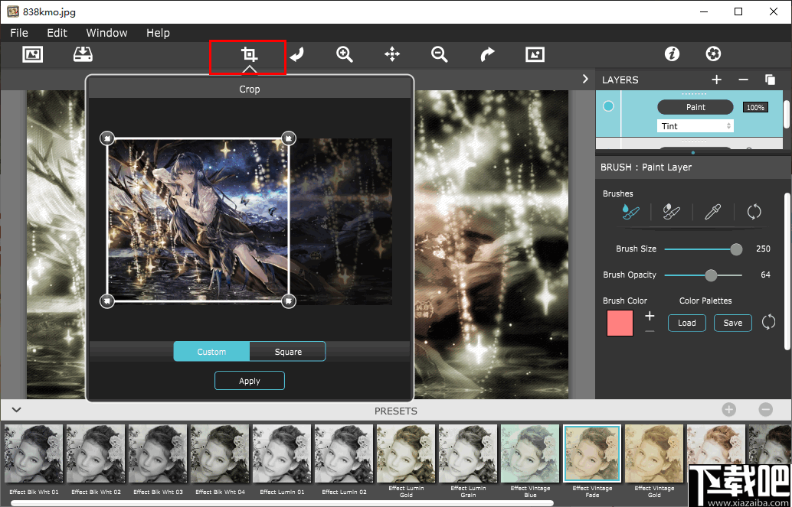Zoom in with the magnifier plus icon
The height and width of the screenshot is (507, 792).
[x=345, y=54]
